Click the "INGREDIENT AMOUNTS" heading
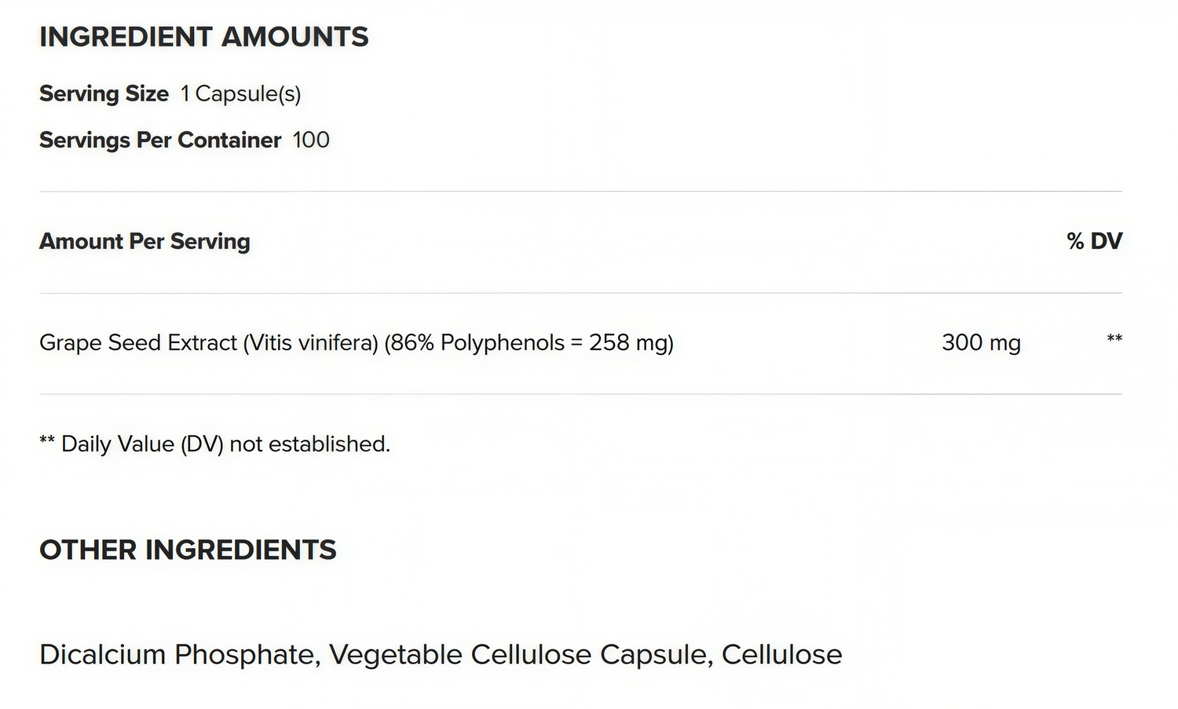The height and width of the screenshot is (709, 1178). 203,37
